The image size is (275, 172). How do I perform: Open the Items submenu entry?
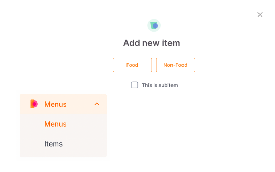pyautogui.click(x=53, y=144)
